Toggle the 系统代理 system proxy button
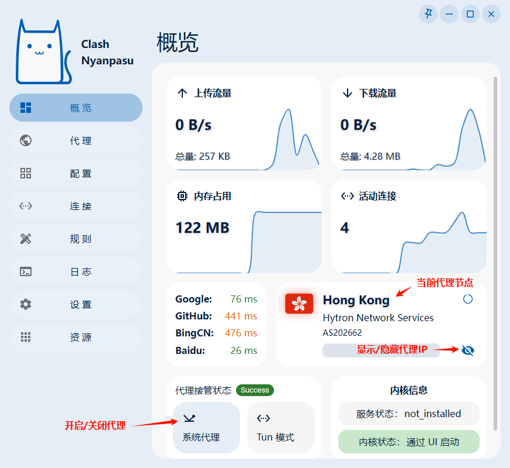The image size is (510, 468). click(206, 427)
